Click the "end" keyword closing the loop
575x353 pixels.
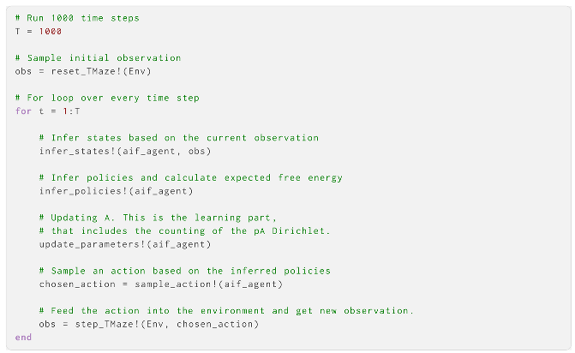(24, 338)
